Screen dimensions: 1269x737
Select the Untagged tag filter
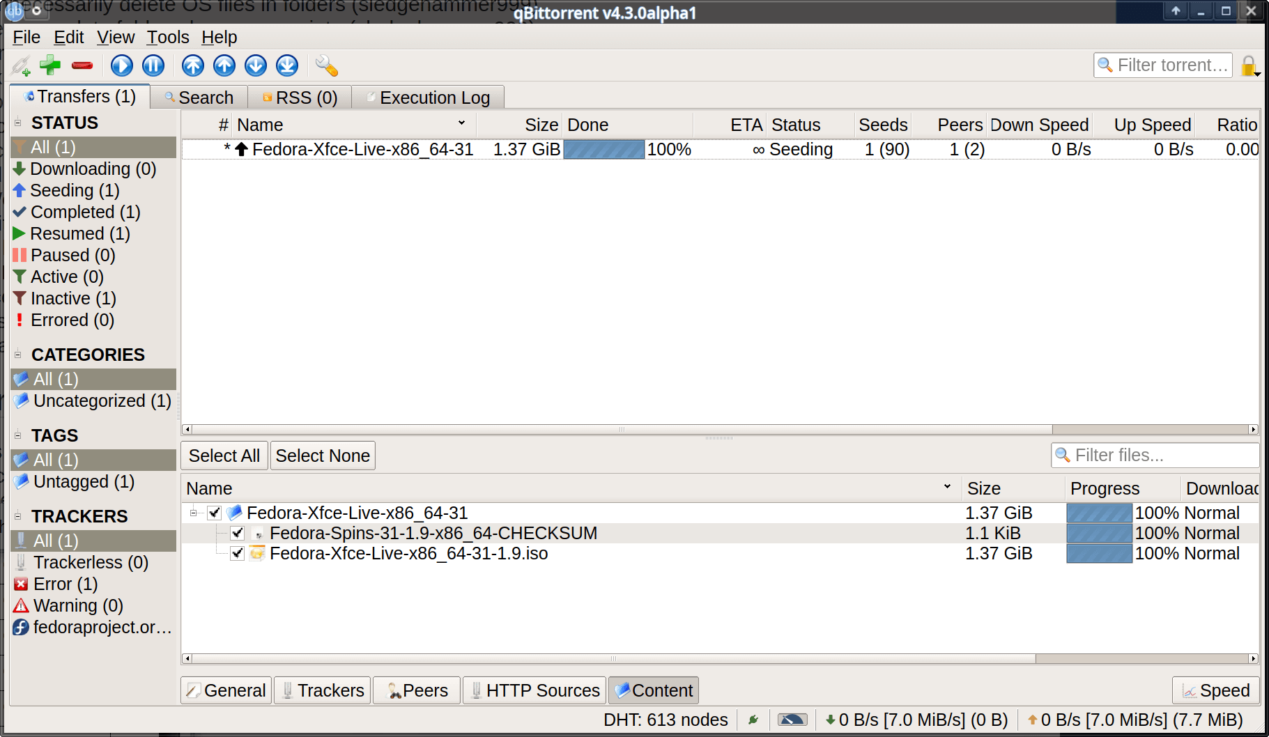[x=93, y=481]
